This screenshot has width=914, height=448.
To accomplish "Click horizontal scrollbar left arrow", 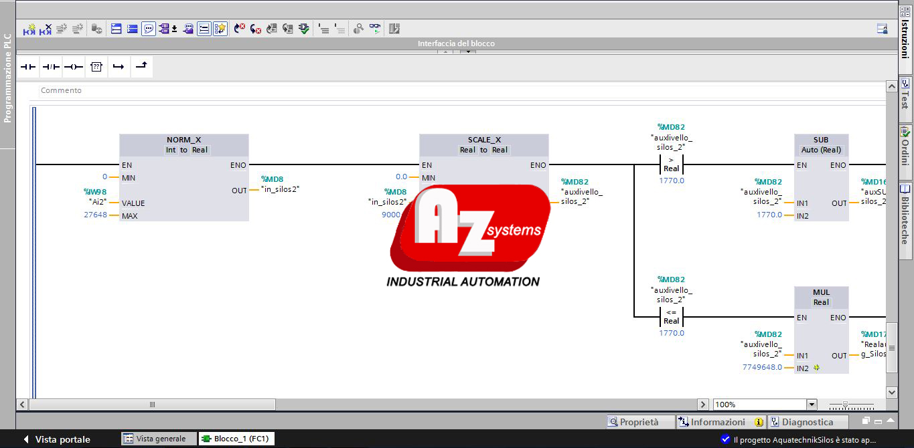I will [x=22, y=405].
